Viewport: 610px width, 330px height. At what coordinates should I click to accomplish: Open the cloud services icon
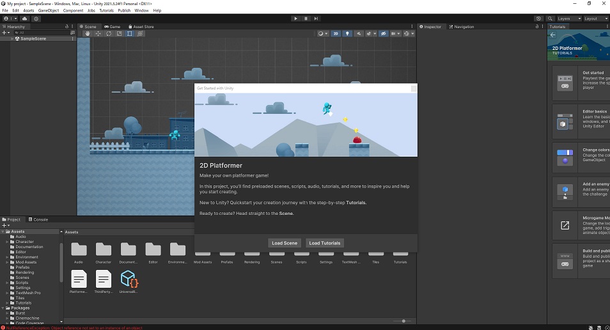[x=25, y=19]
